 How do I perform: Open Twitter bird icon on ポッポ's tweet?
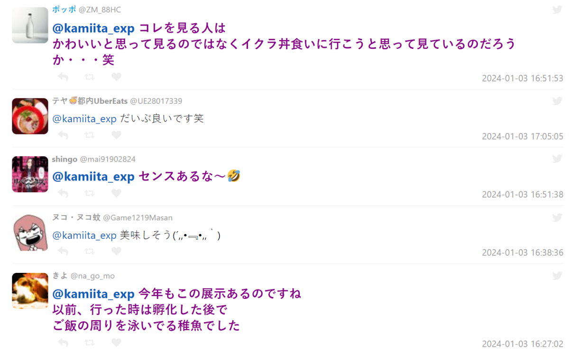(557, 9)
